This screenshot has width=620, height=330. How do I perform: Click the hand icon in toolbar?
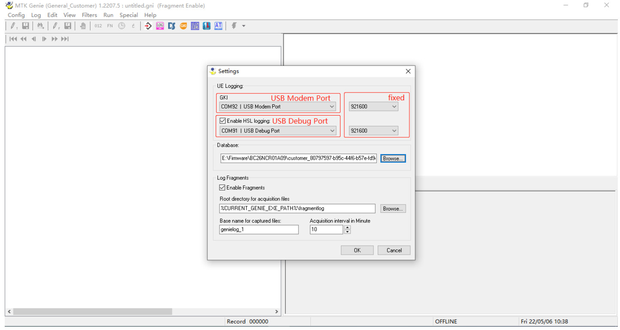pyautogui.click(x=83, y=26)
